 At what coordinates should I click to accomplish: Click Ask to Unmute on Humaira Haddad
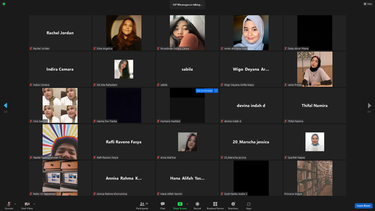pyautogui.click(x=204, y=91)
